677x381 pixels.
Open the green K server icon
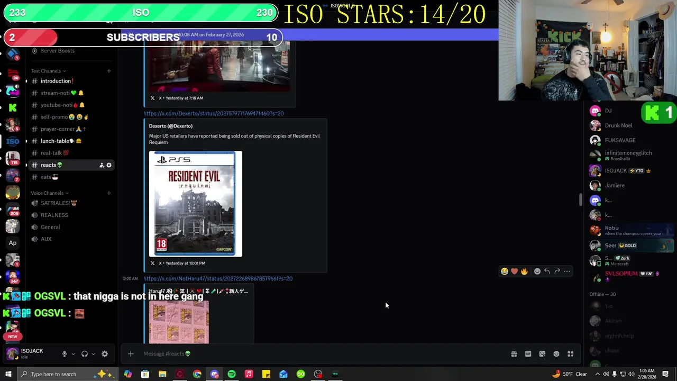pyautogui.click(x=13, y=107)
